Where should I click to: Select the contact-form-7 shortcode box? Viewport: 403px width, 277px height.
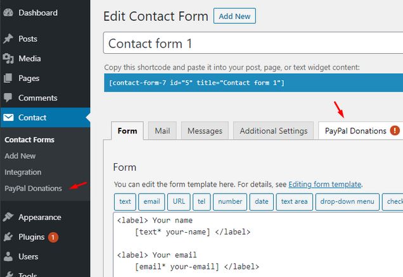pyautogui.click(x=253, y=83)
